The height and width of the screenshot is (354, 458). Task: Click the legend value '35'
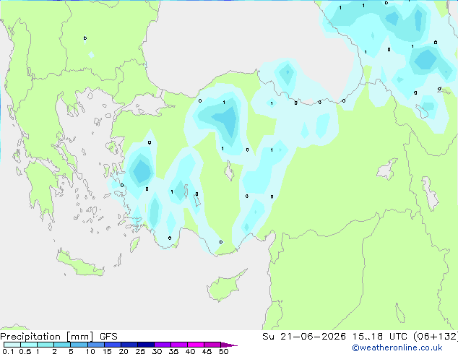click(x=173, y=351)
